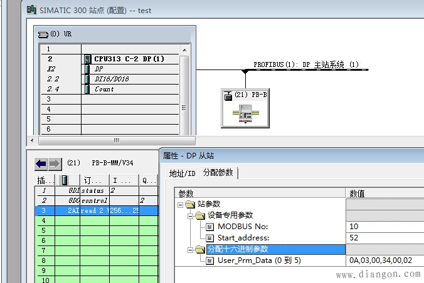Select the CPU313 C-2 DP module icon
Viewport: 424px width, 283px height.
pyautogui.click(x=87, y=59)
